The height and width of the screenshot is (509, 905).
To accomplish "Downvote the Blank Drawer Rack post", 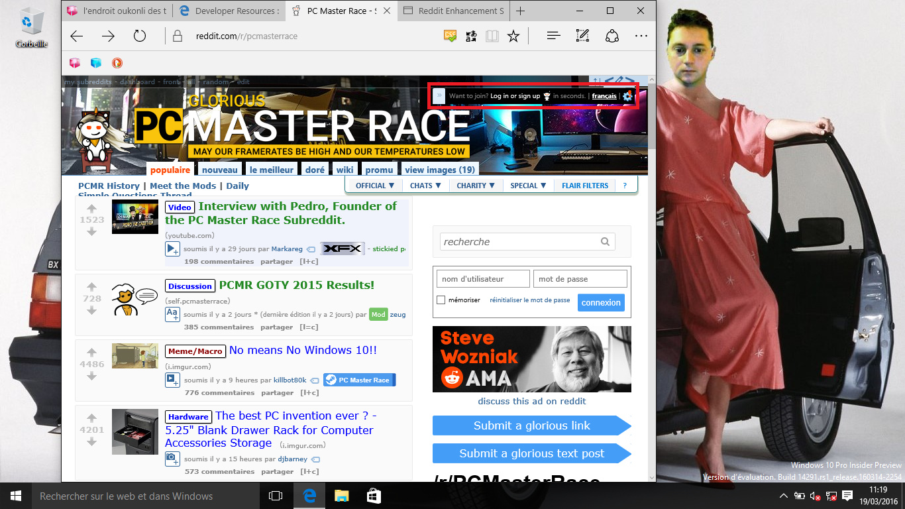I will coord(92,441).
